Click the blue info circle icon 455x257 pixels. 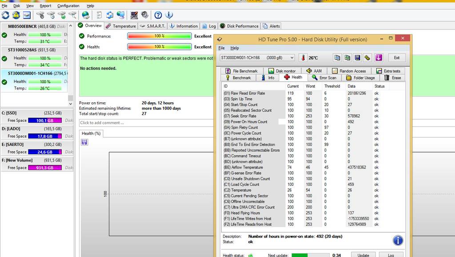pyautogui.click(x=398, y=241)
